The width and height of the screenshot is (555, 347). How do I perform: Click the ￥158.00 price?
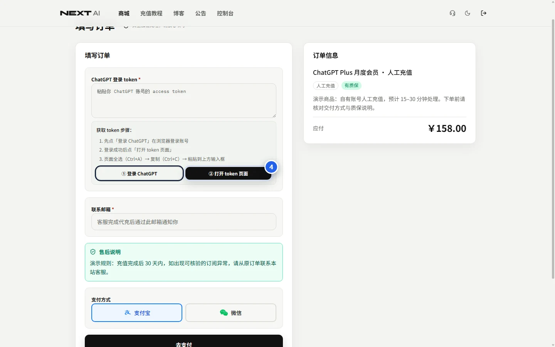tap(447, 128)
